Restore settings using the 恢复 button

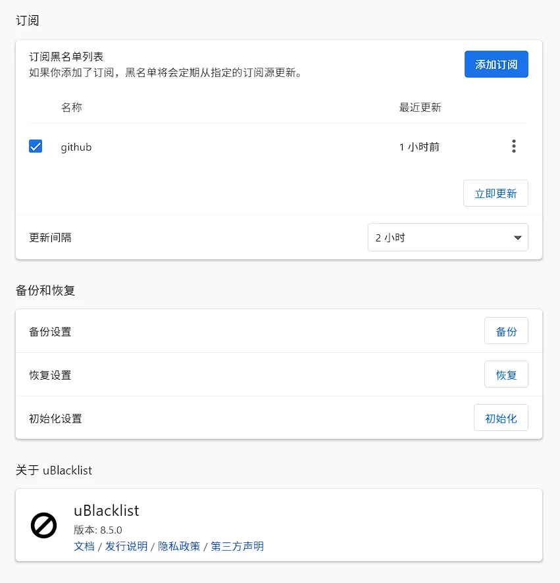pos(506,374)
